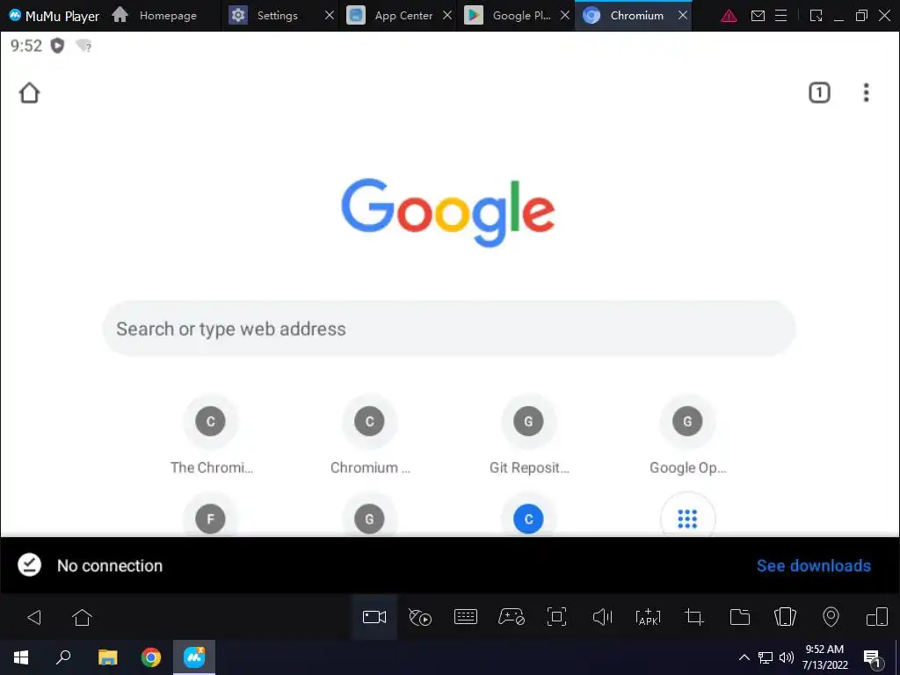Tap the Android home button in bottom bar
This screenshot has width=900, height=675.
pyautogui.click(x=82, y=617)
